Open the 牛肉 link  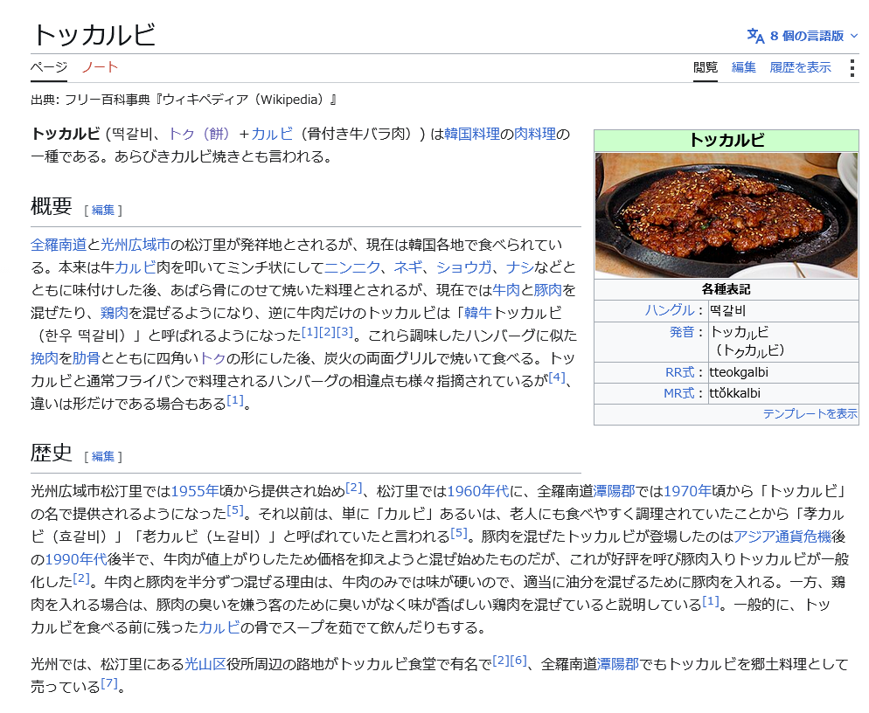tap(506, 290)
